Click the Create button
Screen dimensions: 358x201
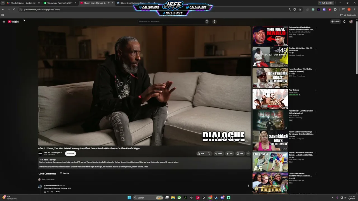(335, 21)
